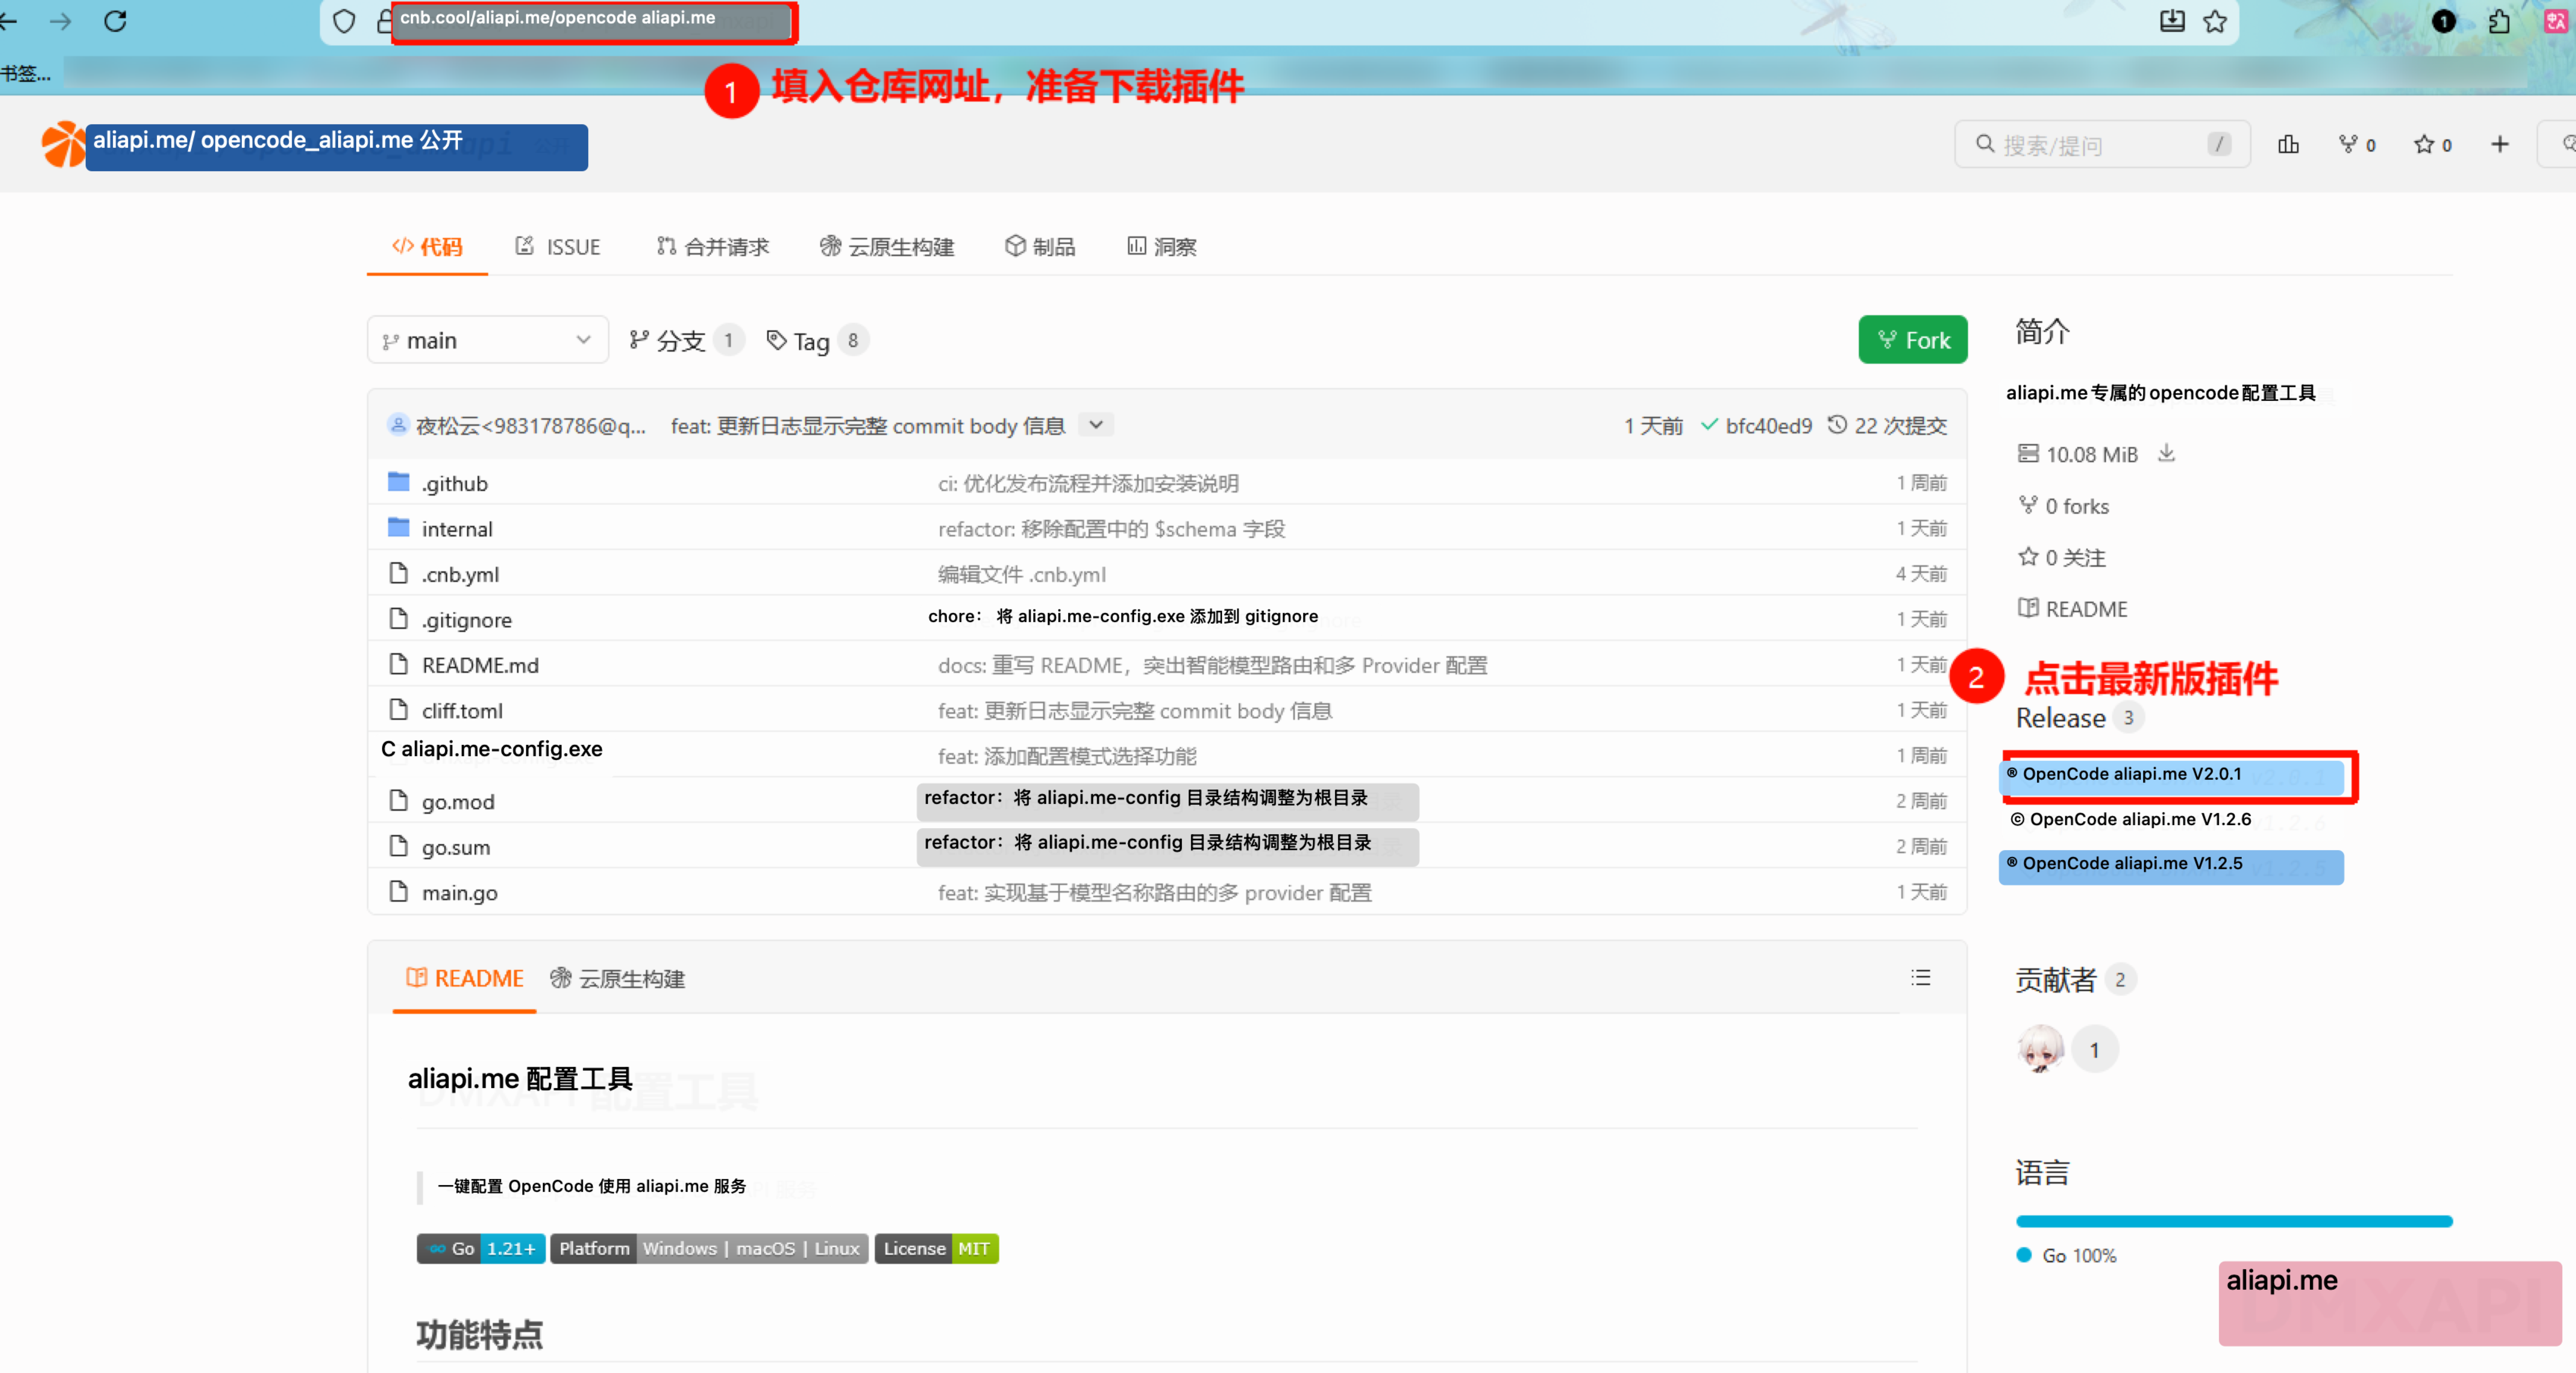Open the main branch dropdown
This screenshot has width=2576, height=1373.
point(487,340)
